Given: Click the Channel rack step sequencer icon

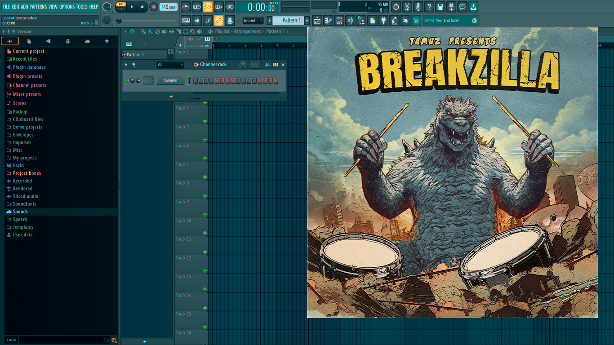Looking at the screenshot, I should point(276,65).
